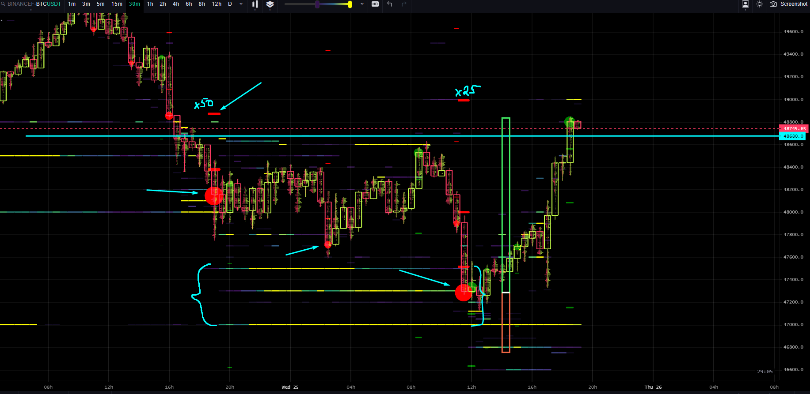Expand the timeframe list dropdown arrow
The image size is (810, 394).
pos(241,4)
